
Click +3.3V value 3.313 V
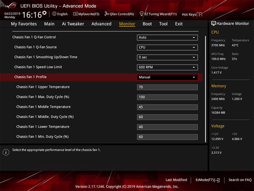click(x=216, y=152)
